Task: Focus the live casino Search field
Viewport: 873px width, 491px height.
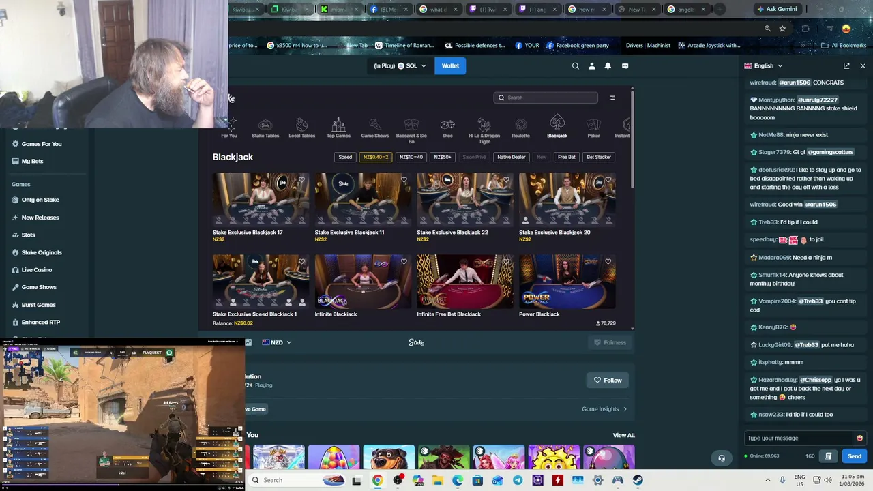Action: coord(546,98)
